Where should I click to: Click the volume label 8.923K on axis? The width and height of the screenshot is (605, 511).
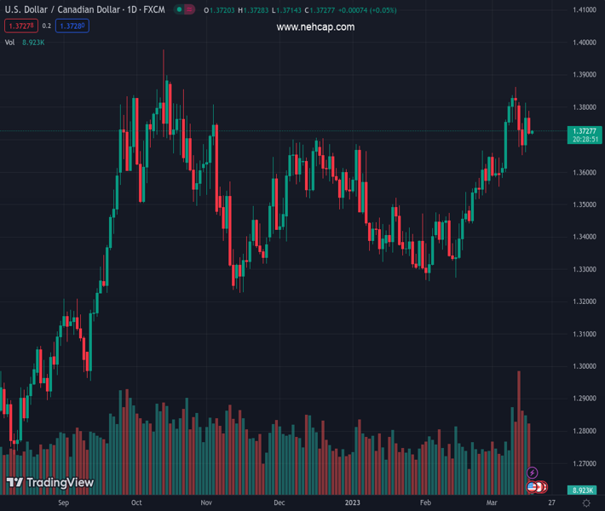pos(584,491)
